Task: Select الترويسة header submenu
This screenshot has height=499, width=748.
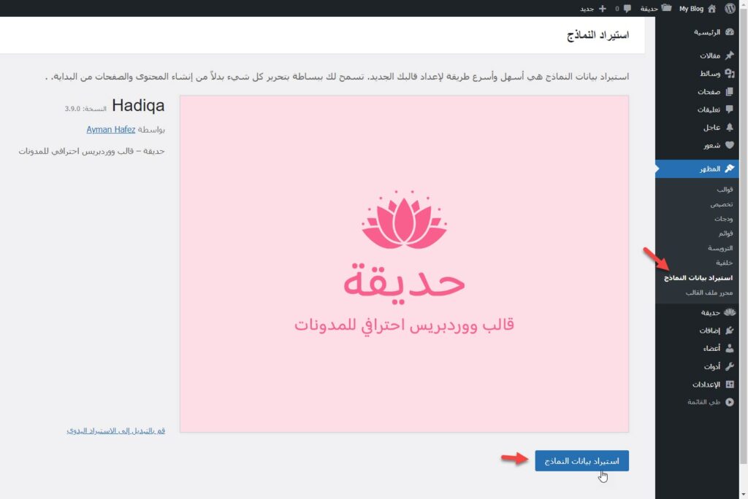Action: (720, 248)
